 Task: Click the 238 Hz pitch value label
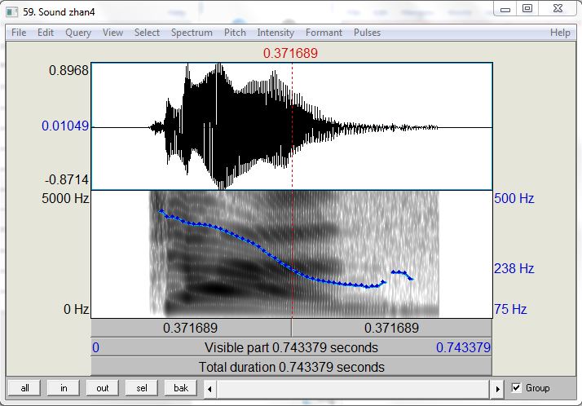514,268
